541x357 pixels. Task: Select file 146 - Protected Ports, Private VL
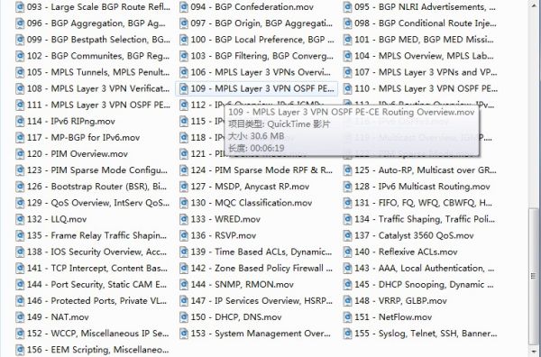(x=91, y=301)
